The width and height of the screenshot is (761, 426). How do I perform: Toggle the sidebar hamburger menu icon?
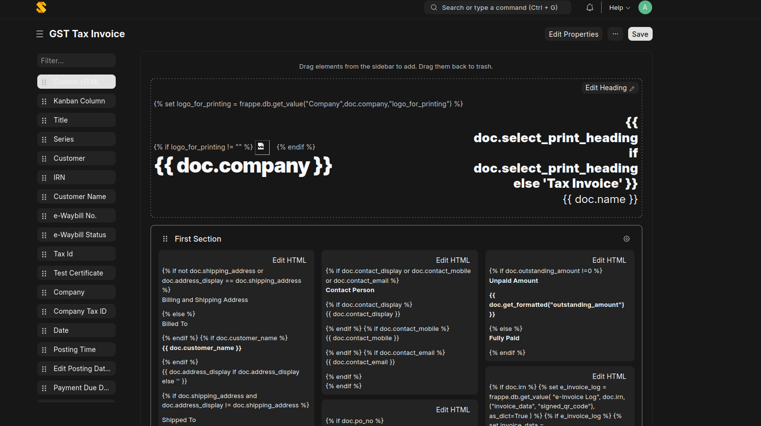point(40,34)
